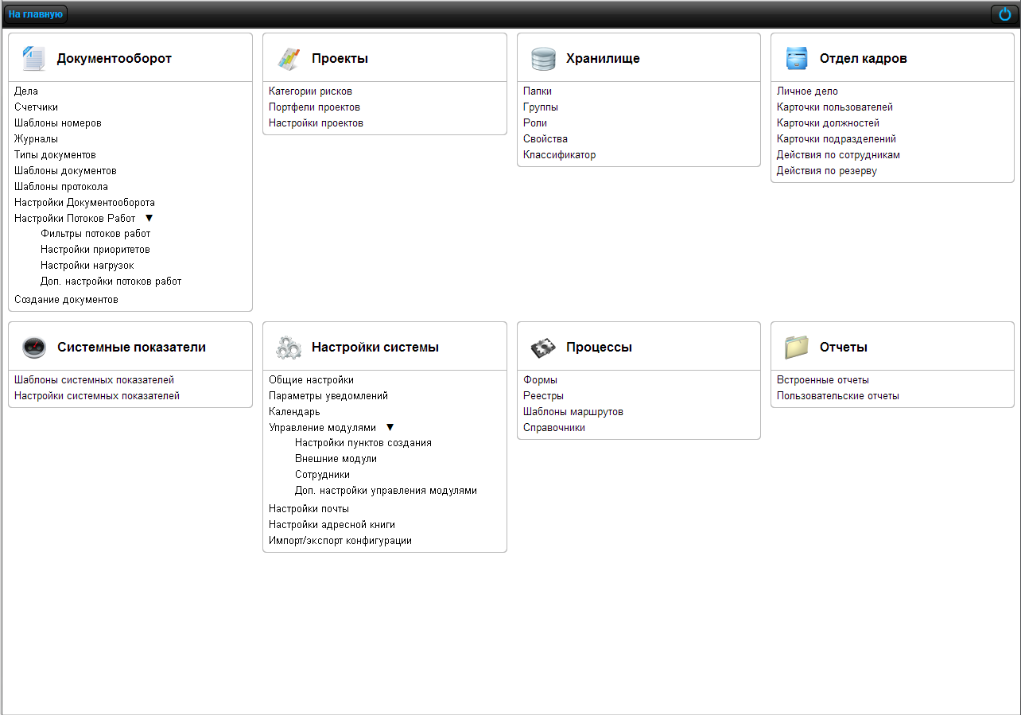Collapse Настройки Потоков Работ arrow
This screenshot has height=715, width=1021.
coord(149,218)
